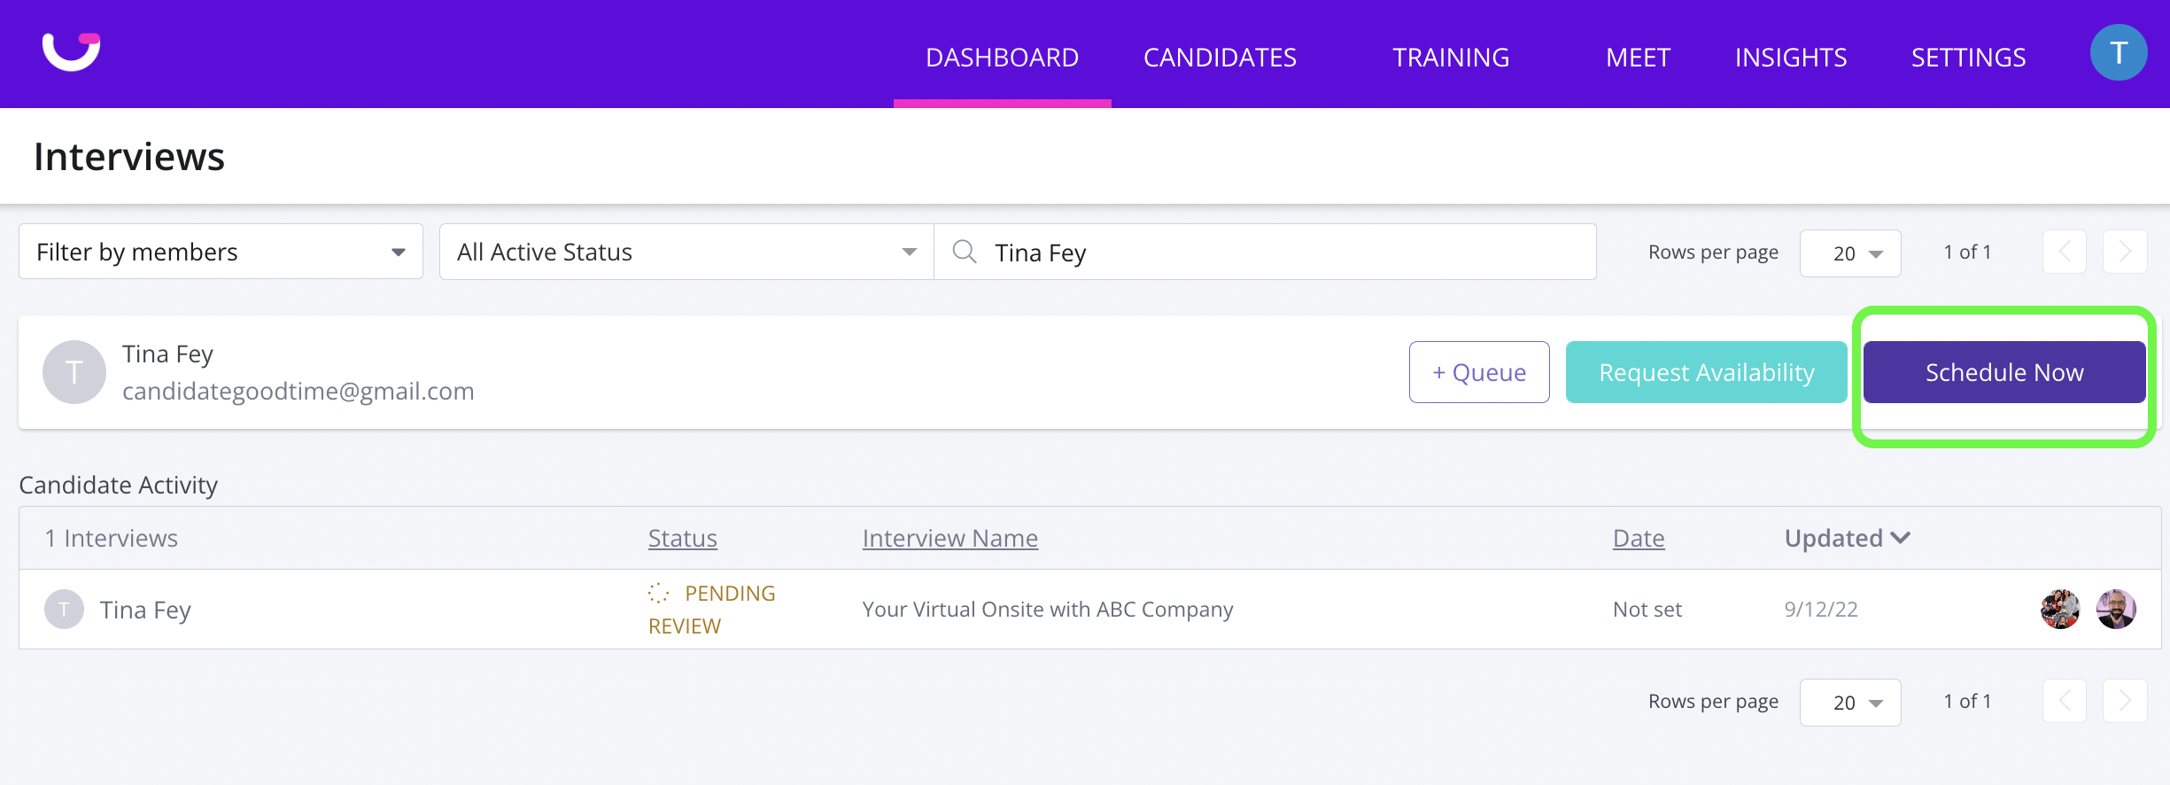Open the user profile avatar menu

(2118, 53)
